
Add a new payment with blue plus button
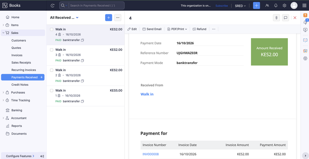tap(109, 17)
